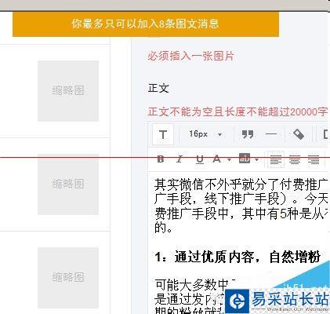330x314 pixels.
Task: Toggle underline formatting
Action: [200, 159]
